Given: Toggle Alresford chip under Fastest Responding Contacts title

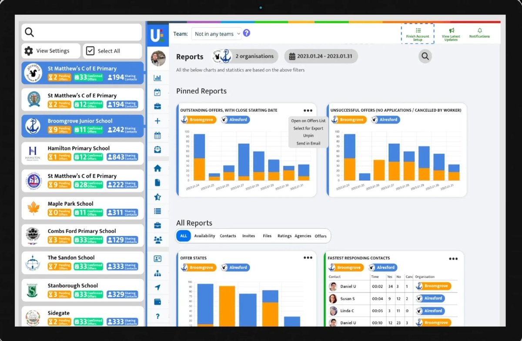Looking at the screenshot, I should click(x=383, y=267).
